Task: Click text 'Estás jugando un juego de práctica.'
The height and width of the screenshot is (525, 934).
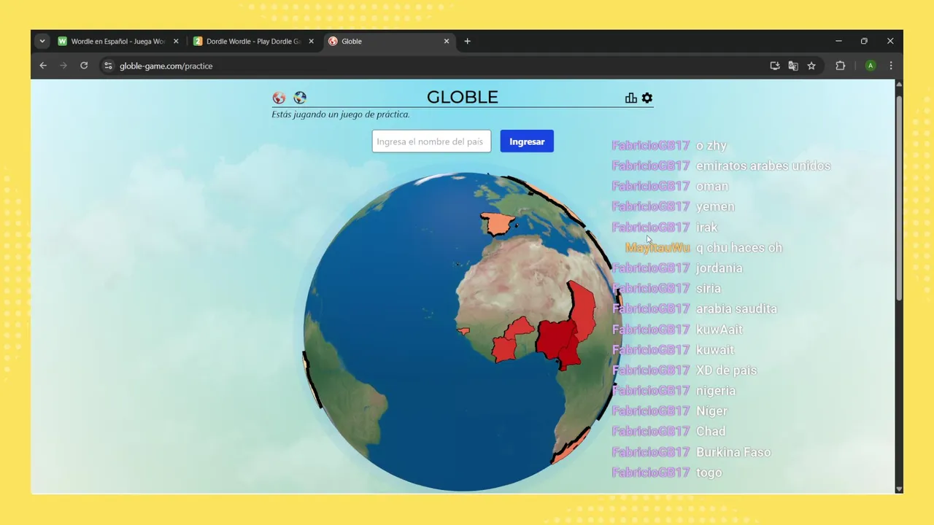Action: 341,114
